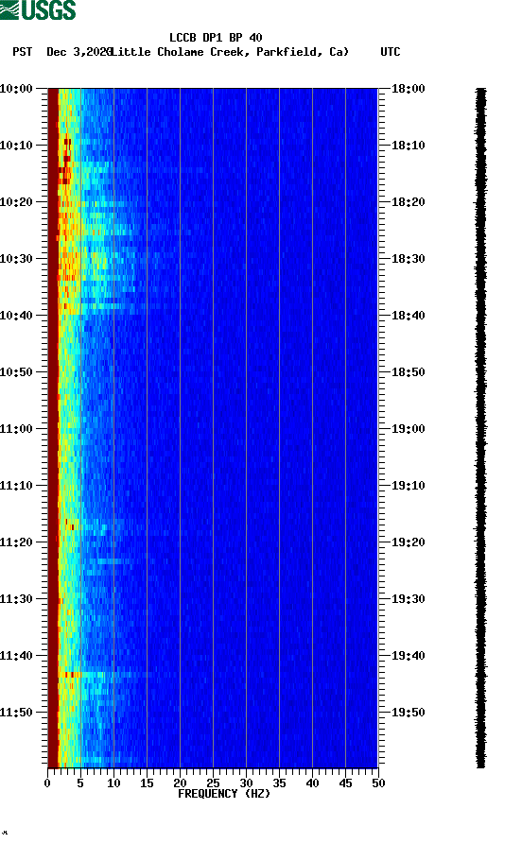Click the '19:00' UTC time label
Viewport: 522px width, 843px height.
point(408,429)
